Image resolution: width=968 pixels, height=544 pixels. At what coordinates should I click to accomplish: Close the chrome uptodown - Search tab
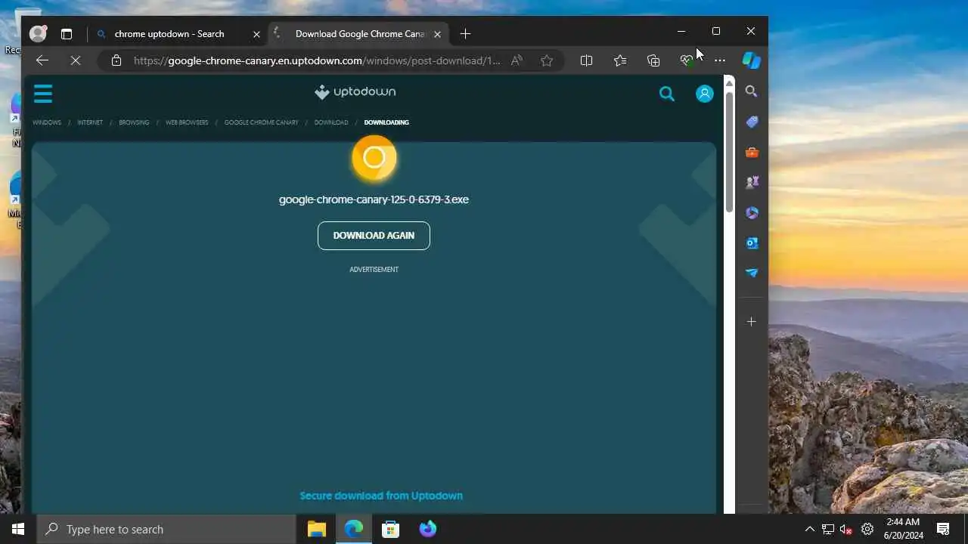pos(256,34)
